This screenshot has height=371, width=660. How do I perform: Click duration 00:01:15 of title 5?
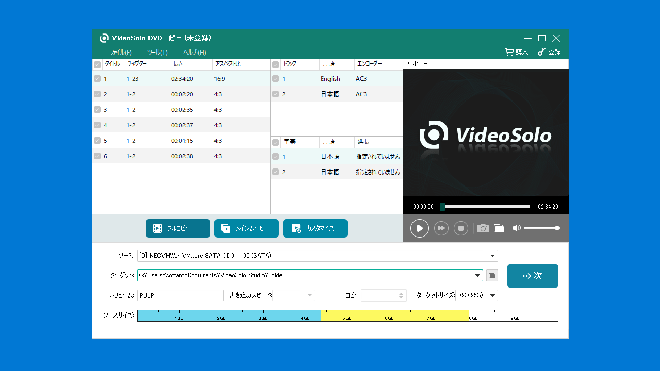click(182, 141)
